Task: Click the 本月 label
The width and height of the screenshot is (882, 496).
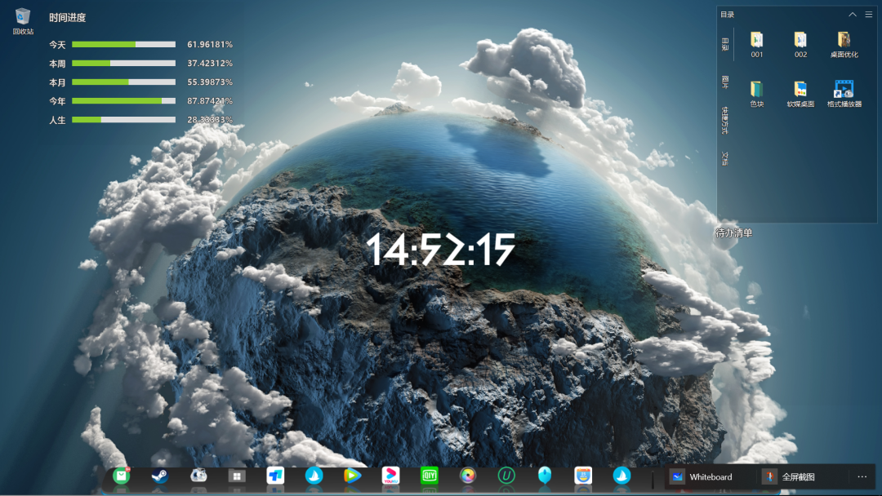Action: tap(57, 82)
